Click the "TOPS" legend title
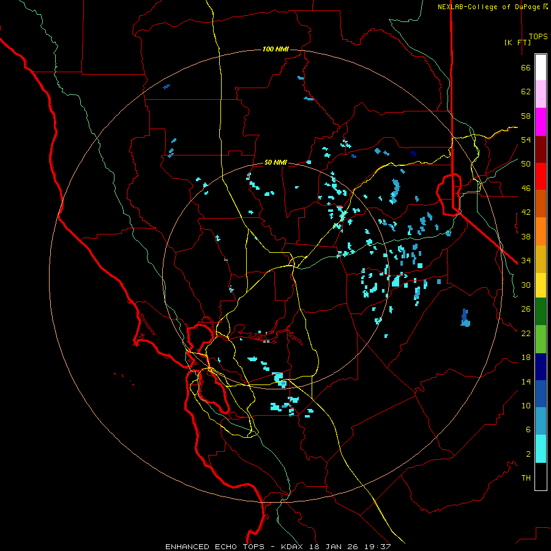This screenshot has width=551, height=551. coord(538,36)
